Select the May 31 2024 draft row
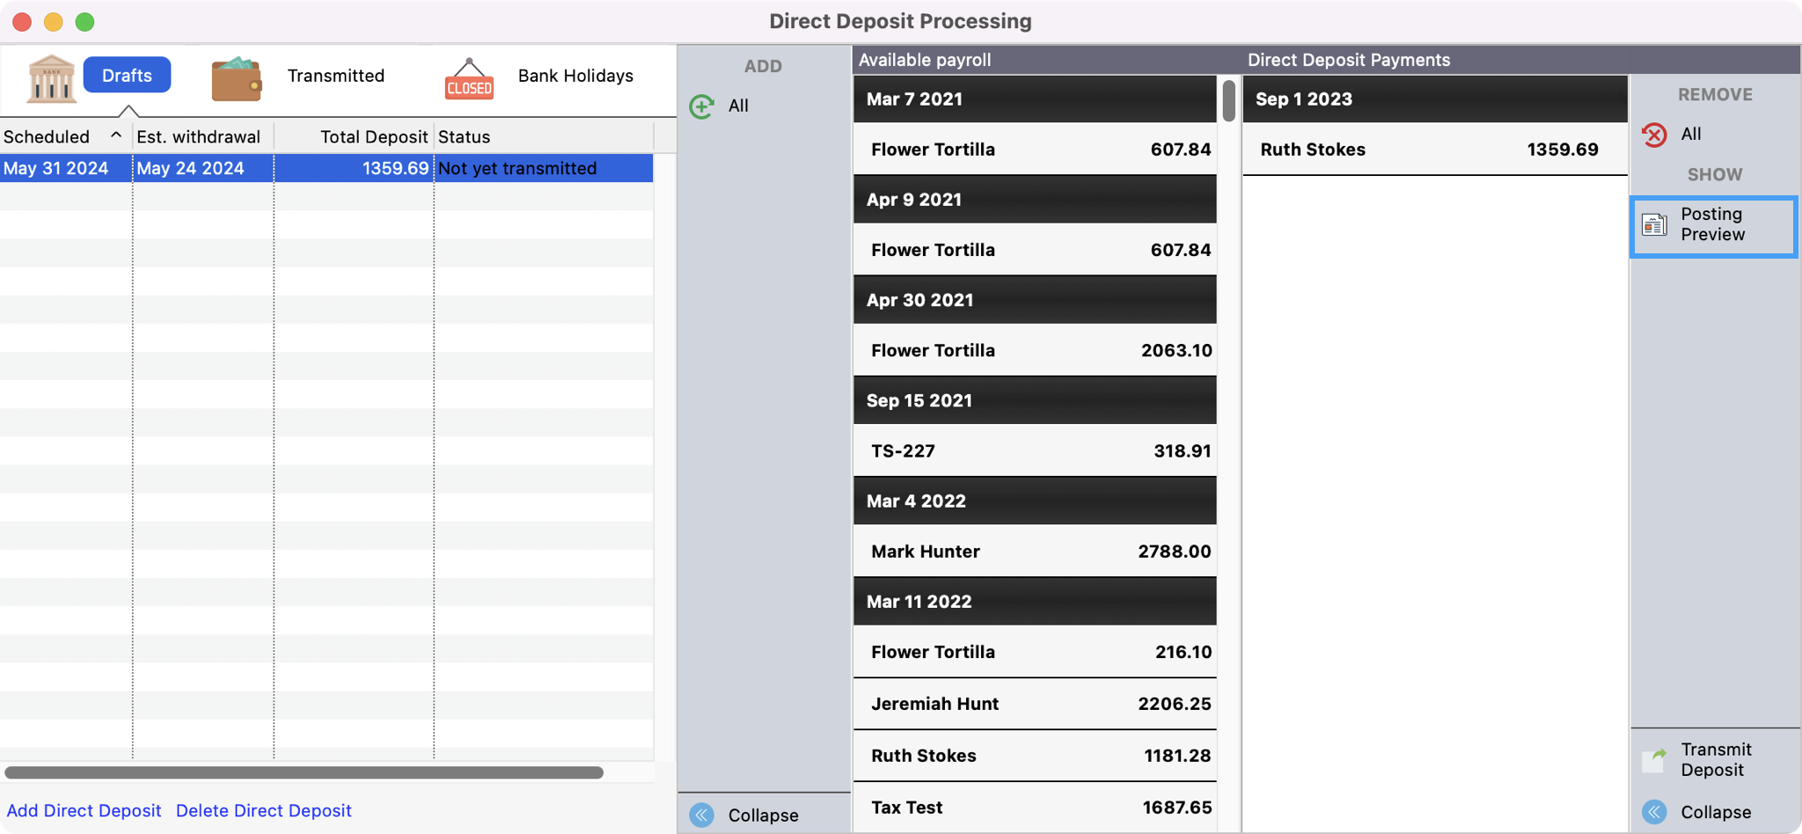 click(x=326, y=168)
